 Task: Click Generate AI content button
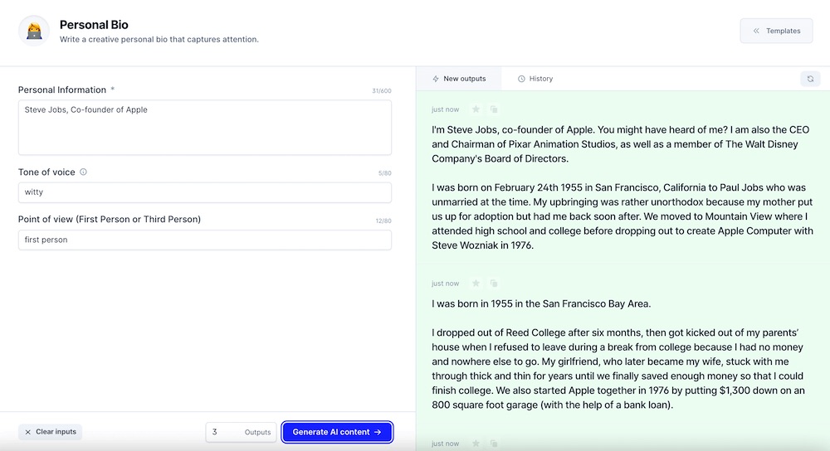(337, 432)
